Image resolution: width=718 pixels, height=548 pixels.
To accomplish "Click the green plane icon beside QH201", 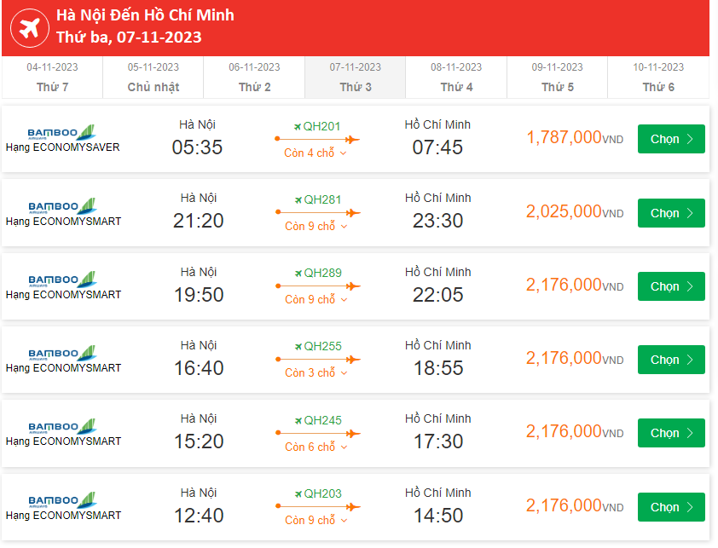I will click(x=298, y=126).
